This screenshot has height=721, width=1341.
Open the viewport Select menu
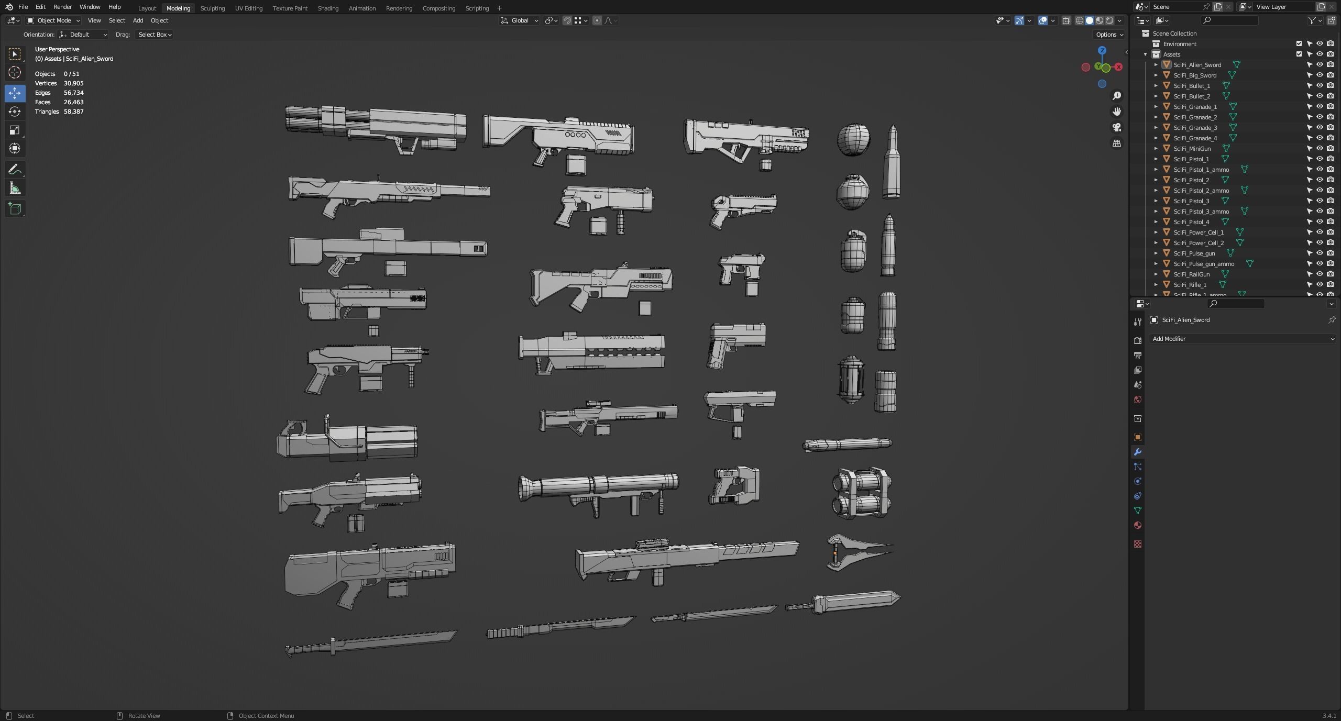[117, 20]
